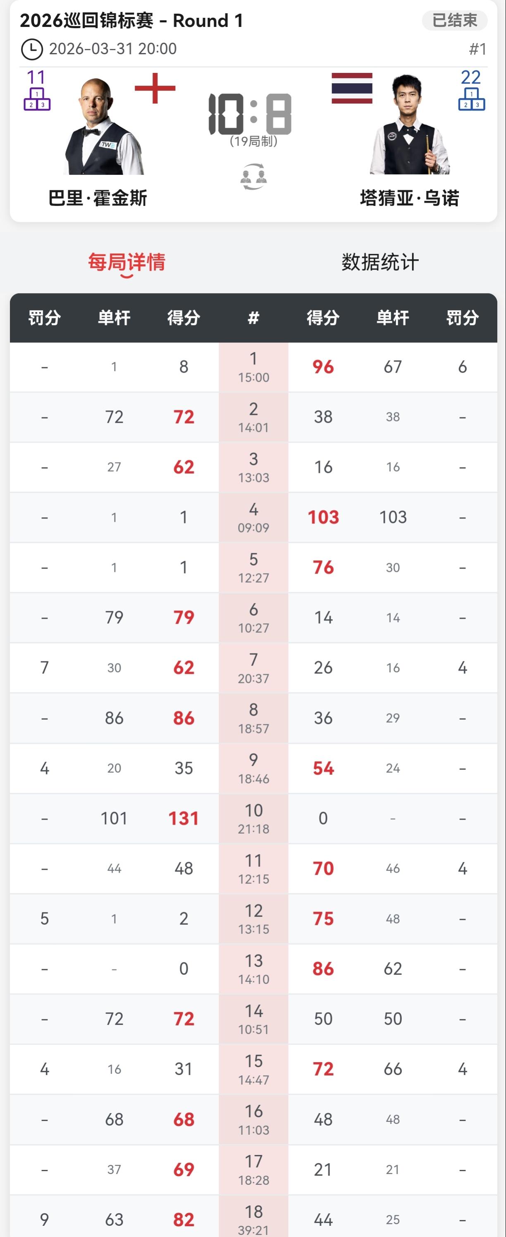Switch to the 每局详情 tab

(x=126, y=263)
